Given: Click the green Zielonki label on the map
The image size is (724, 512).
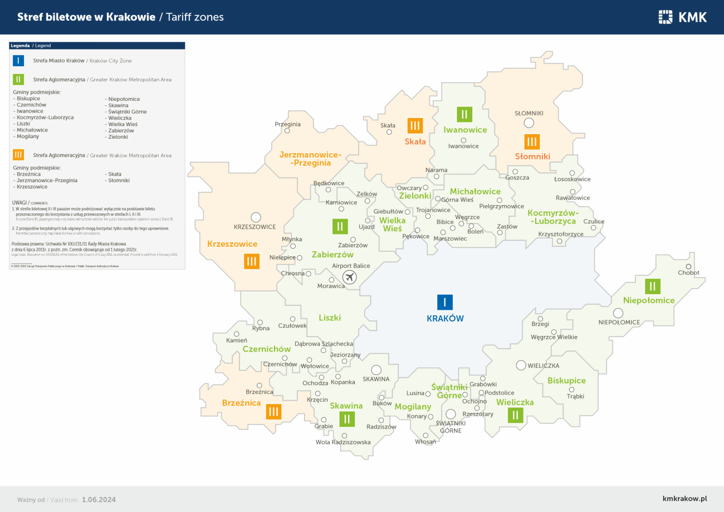Looking at the screenshot, I should pos(415,196).
